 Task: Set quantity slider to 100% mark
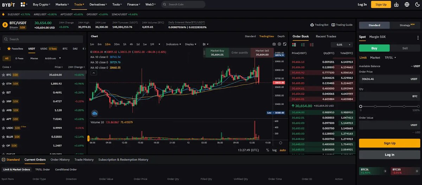click(x=419, y=106)
